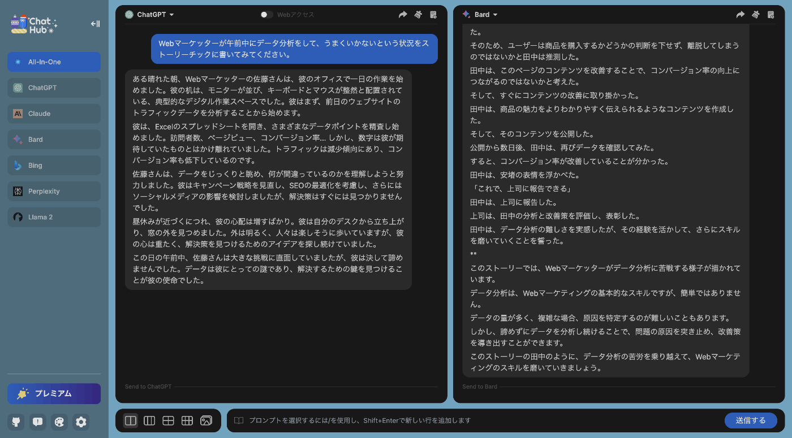Select the three-column layout

(x=149, y=420)
